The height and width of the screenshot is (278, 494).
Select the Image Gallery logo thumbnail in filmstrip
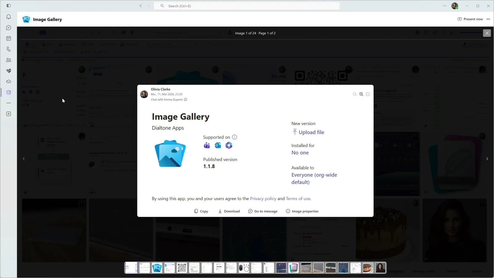point(157,268)
